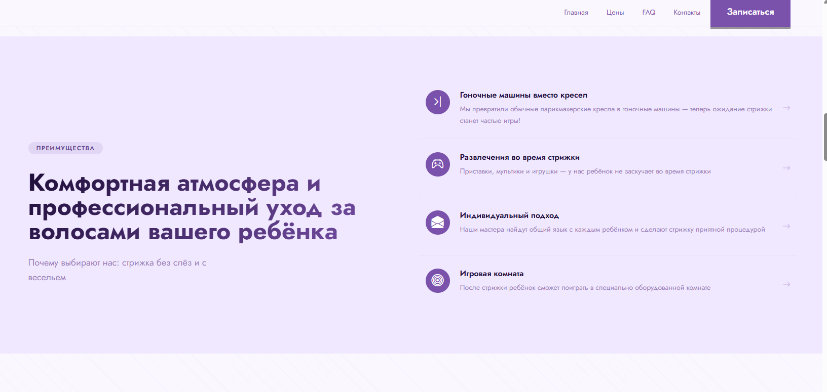Open the Гоночные машины вместо кресел heading
The height and width of the screenshot is (392, 827).
tap(523, 95)
